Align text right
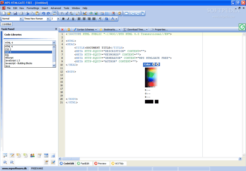This screenshot has height=171, width=246. pos(89,19)
